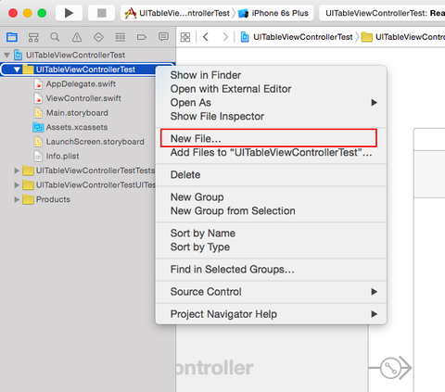
Task: Click the UITableViewControllerTest jump bar breadcrumb
Action: (303, 37)
